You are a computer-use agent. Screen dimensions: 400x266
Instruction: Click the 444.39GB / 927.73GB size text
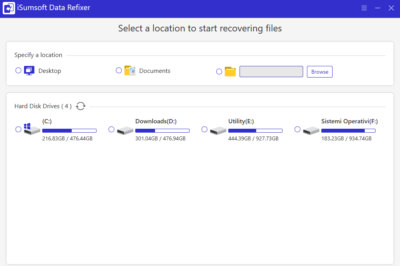253,138
